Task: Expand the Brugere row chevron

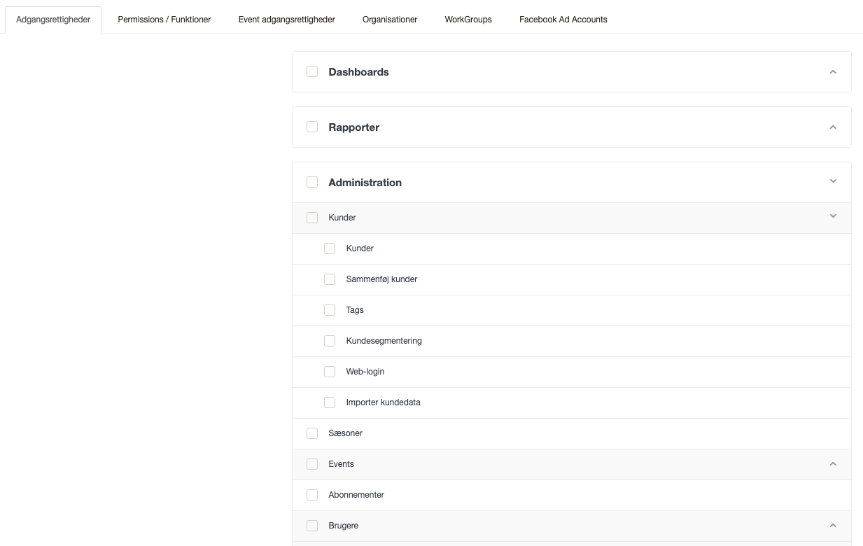Action: coord(832,525)
